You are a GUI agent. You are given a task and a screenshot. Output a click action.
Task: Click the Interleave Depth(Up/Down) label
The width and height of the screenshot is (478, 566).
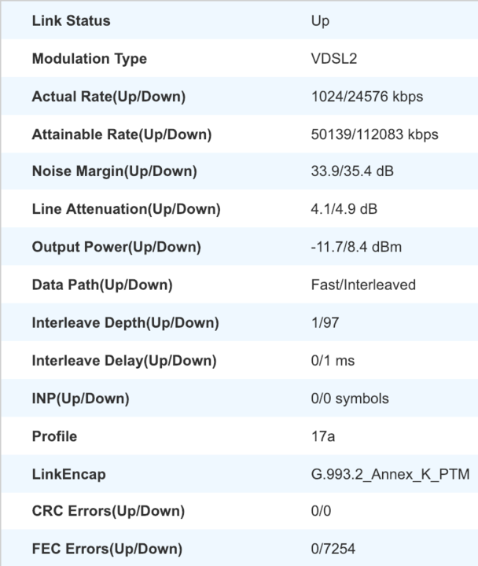pos(125,323)
